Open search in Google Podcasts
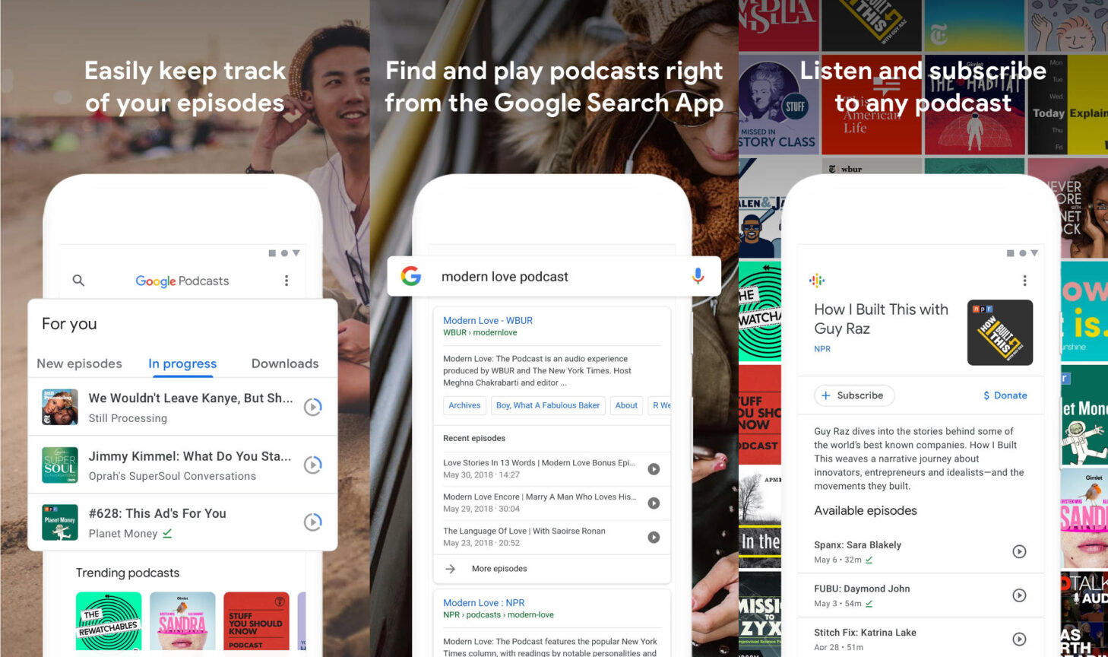 [78, 281]
